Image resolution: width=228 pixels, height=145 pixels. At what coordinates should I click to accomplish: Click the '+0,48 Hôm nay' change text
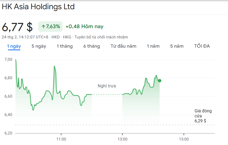(x=85, y=27)
